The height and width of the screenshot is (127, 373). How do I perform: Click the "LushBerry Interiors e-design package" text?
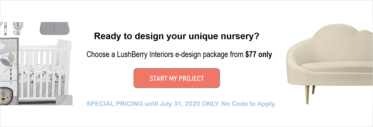(179, 55)
